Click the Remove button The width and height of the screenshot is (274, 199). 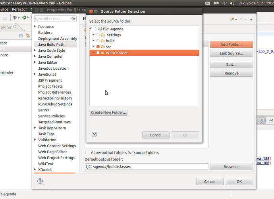pos(232,73)
